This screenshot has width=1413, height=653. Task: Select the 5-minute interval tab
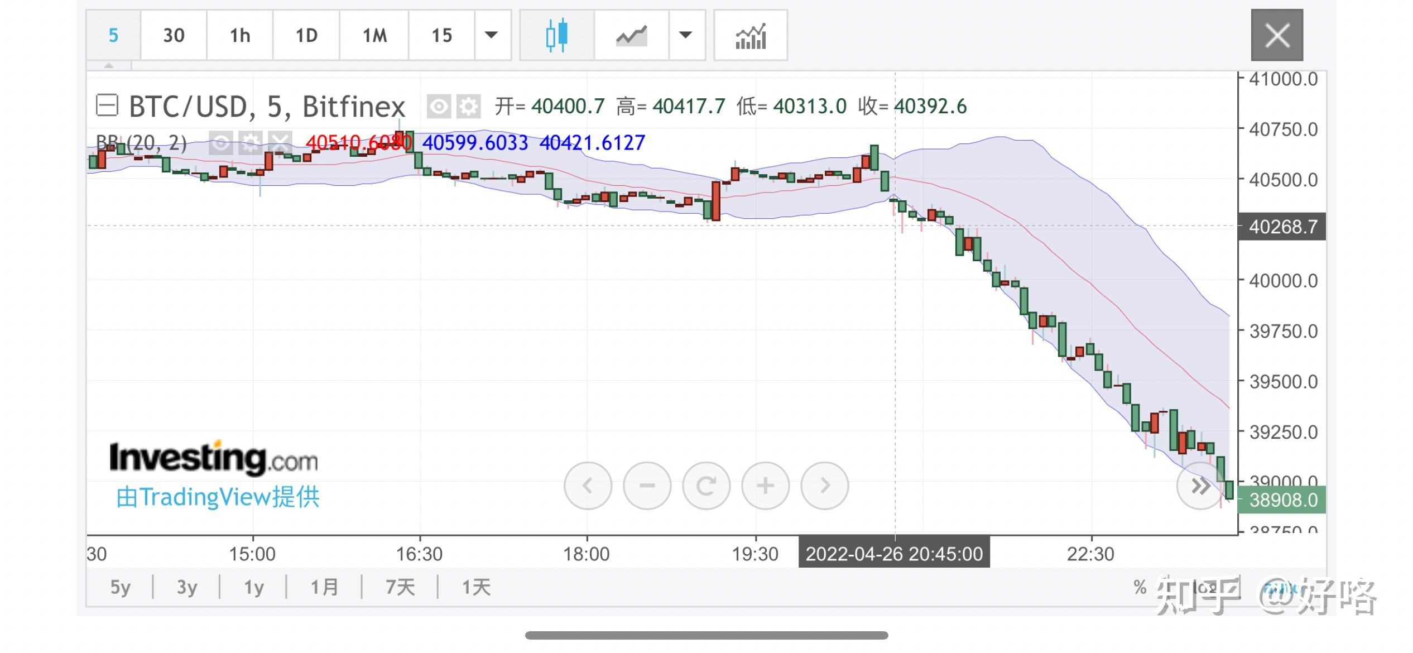click(x=113, y=35)
